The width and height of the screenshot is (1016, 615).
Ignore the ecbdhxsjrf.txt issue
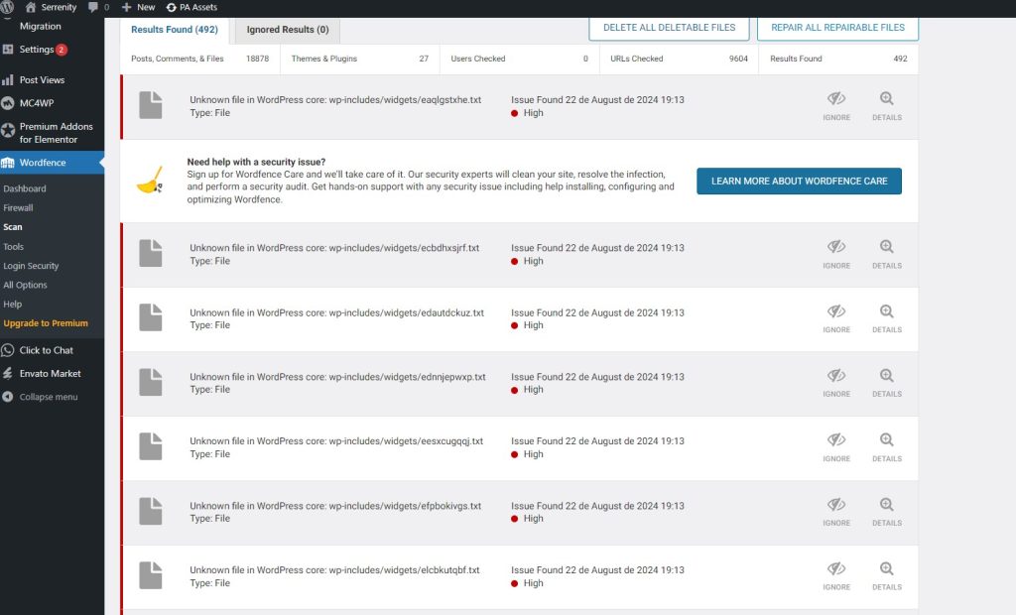pyautogui.click(x=835, y=255)
